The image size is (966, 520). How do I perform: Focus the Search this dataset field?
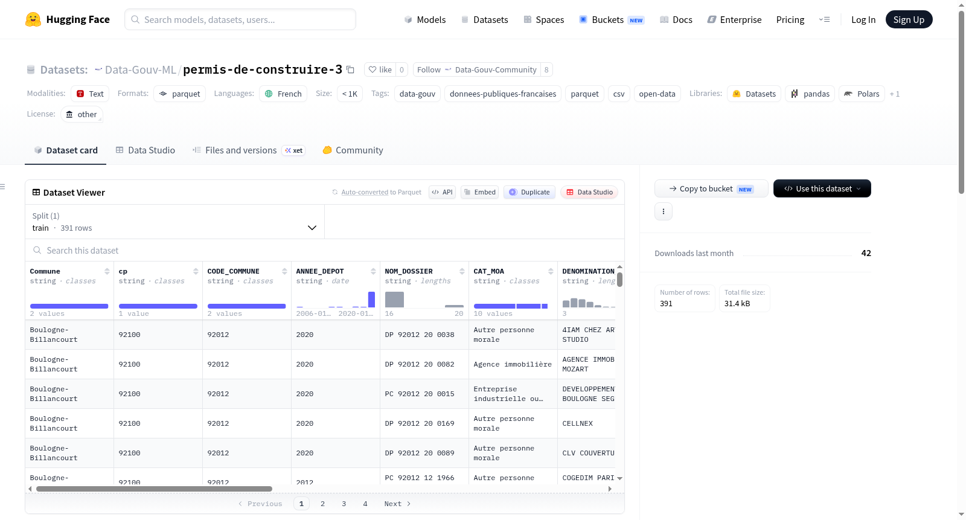325,250
